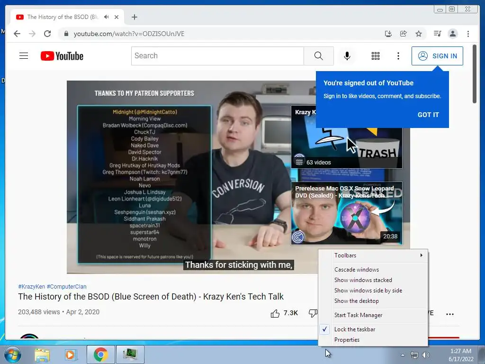This screenshot has height=364, width=485.
Task: Open taskbar Properties
Action: click(373, 340)
